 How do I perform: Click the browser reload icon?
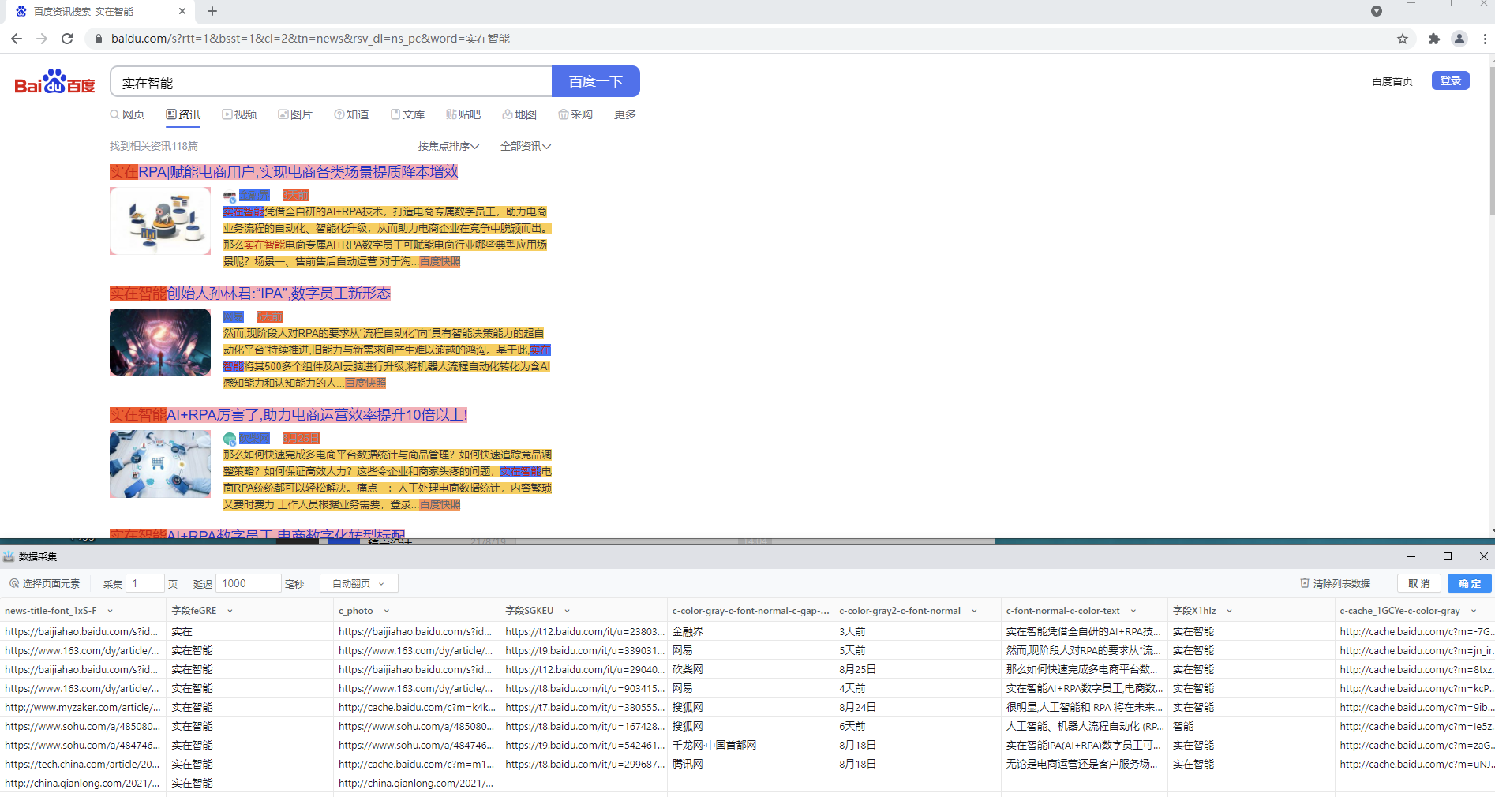click(x=67, y=39)
